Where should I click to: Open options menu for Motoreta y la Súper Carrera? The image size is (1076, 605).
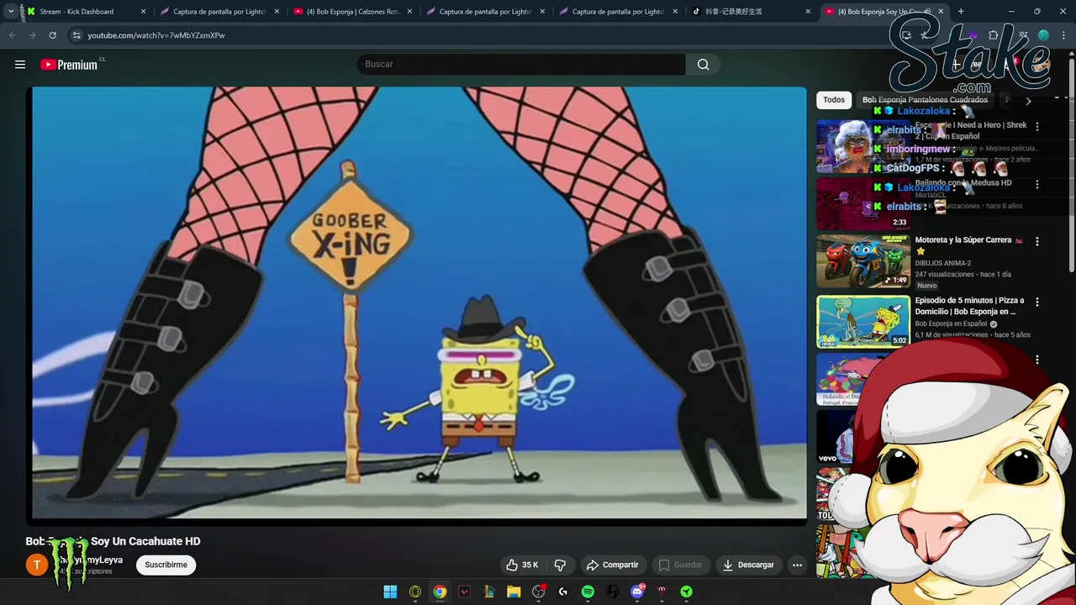pos(1036,241)
